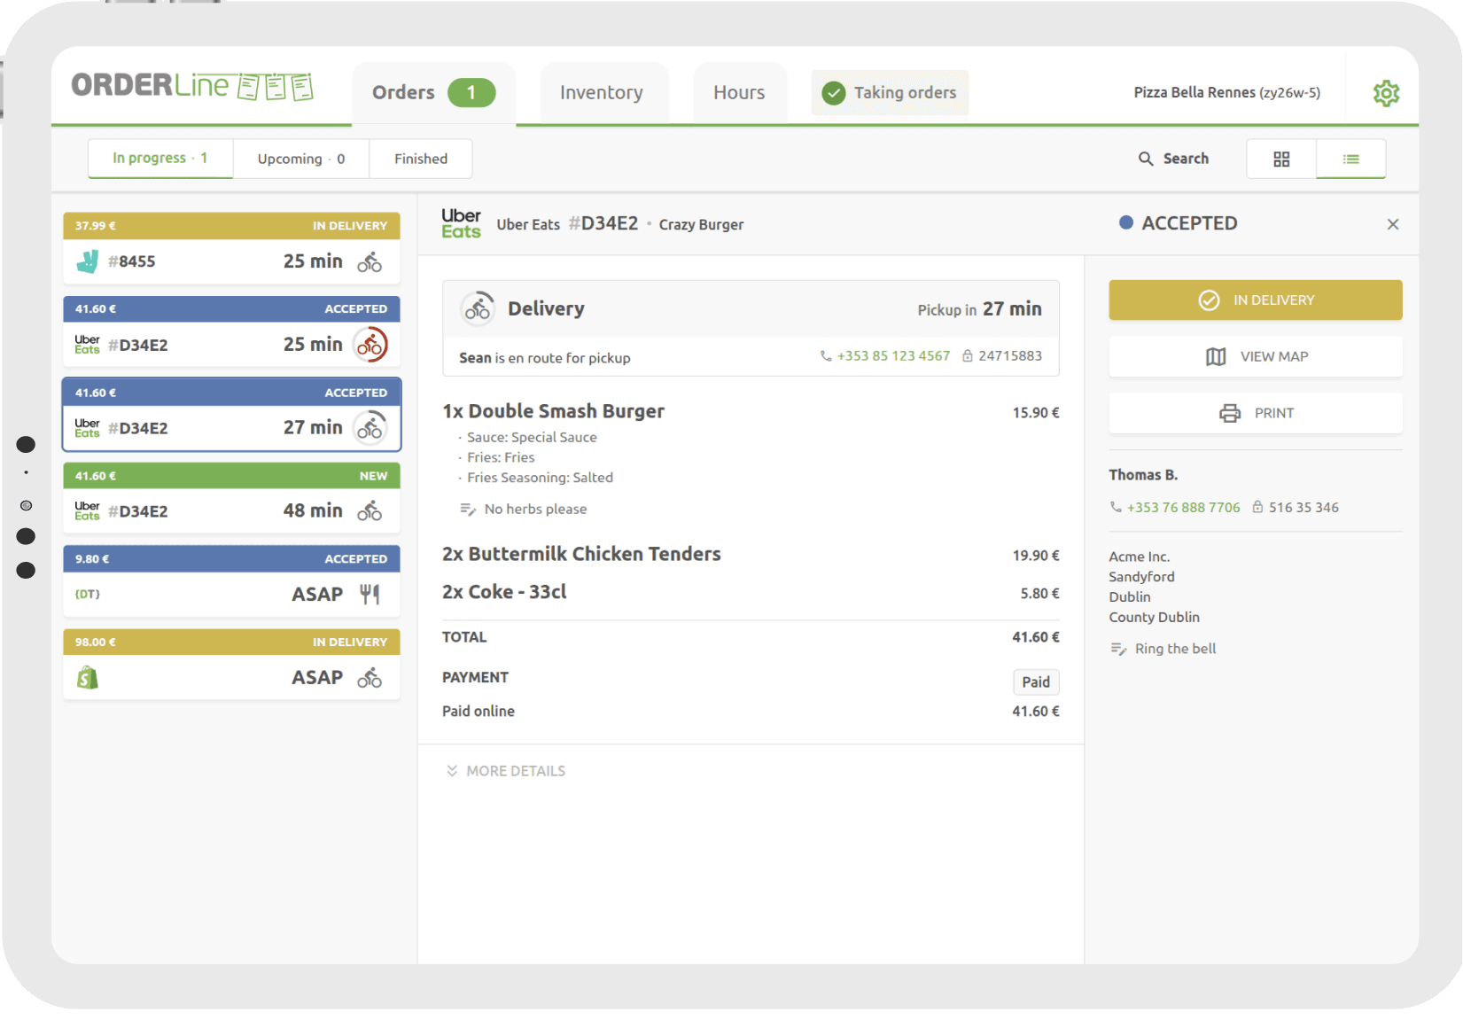Click the View Map button

(1255, 356)
